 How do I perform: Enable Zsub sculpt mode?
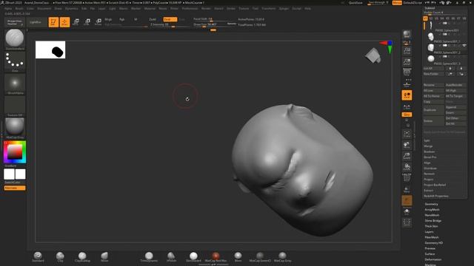tap(170, 19)
